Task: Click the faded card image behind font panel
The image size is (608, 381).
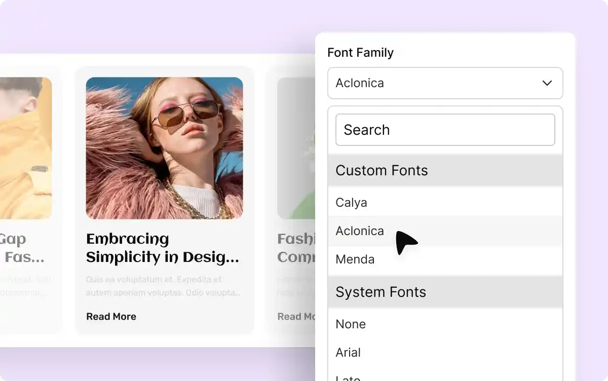Action: click(296, 148)
